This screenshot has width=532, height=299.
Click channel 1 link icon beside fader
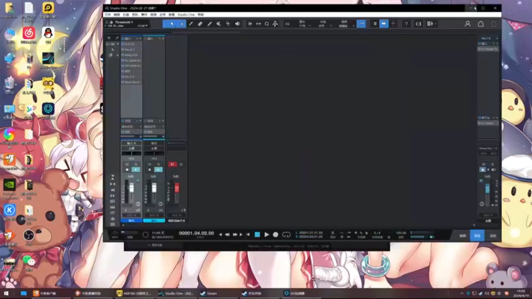138,204
